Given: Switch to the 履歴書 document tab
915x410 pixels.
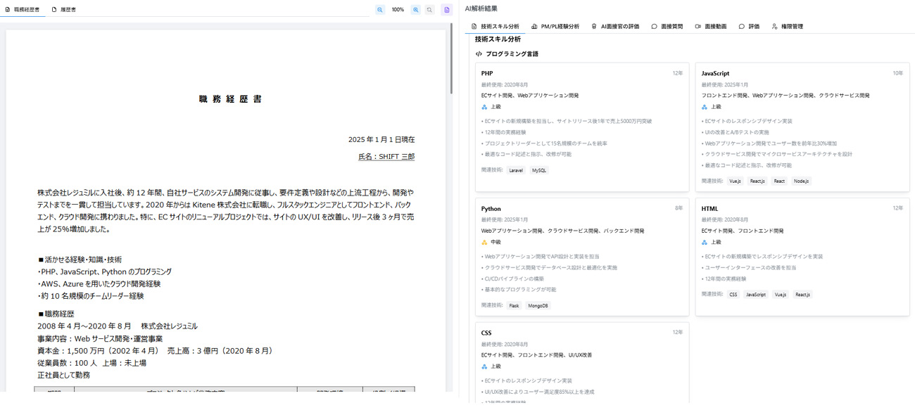Looking at the screenshot, I should [x=64, y=10].
